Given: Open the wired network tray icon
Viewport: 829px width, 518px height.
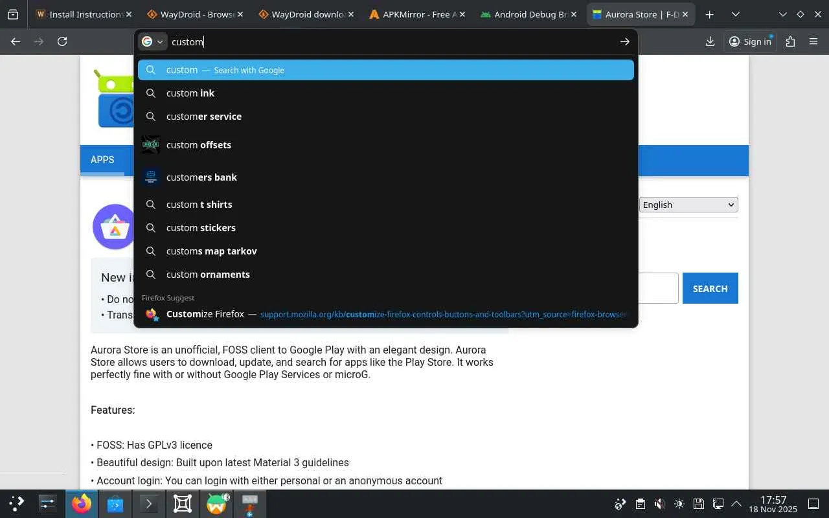Looking at the screenshot, I should [x=718, y=504].
